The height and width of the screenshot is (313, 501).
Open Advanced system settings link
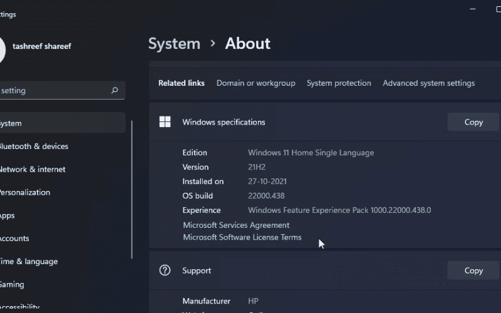[429, 83]
